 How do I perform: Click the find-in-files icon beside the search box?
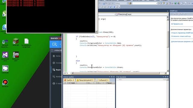coord(130,3)
